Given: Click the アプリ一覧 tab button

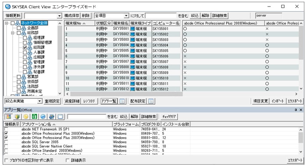Looking at the screenshot, I should click(109, 101).
